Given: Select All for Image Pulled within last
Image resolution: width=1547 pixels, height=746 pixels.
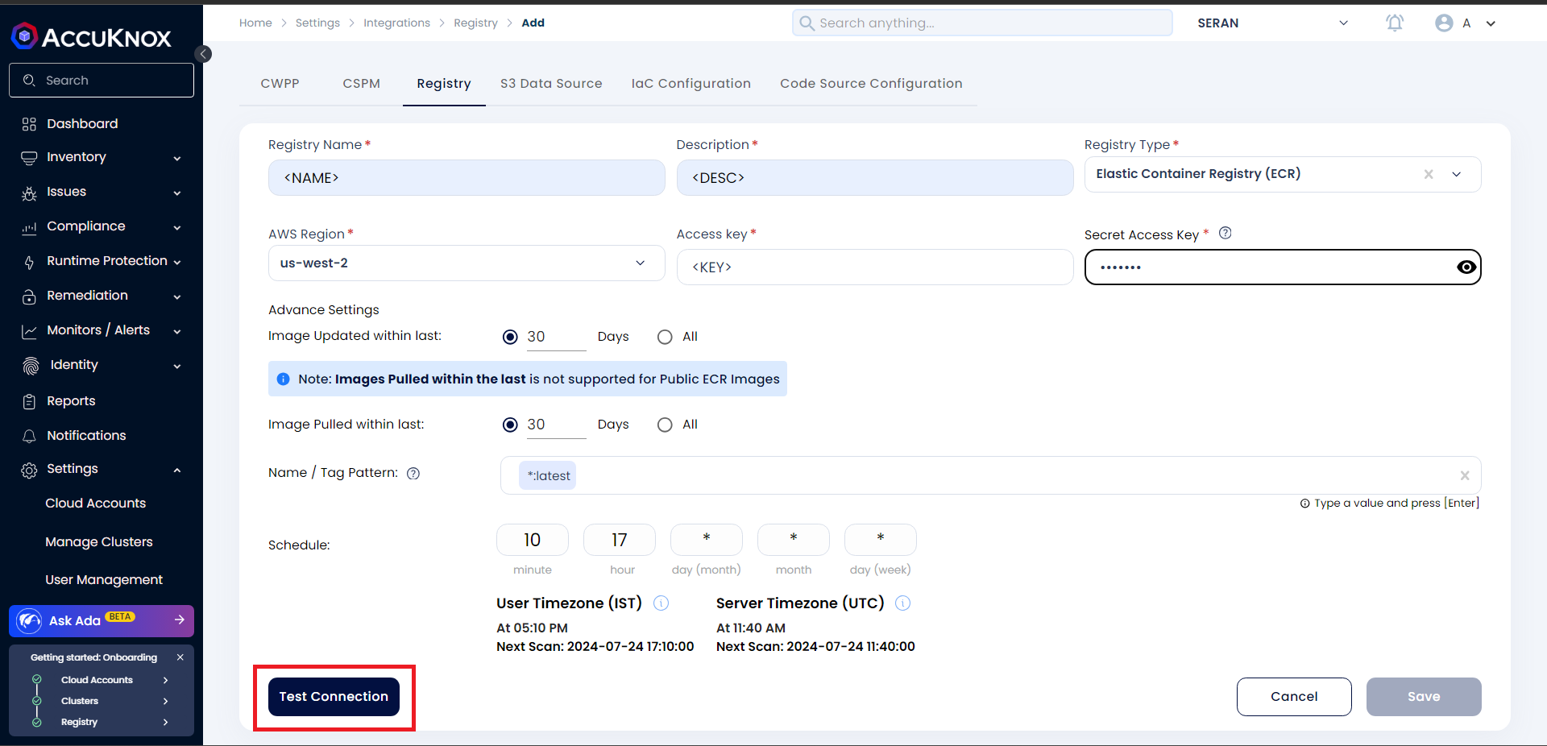Looking at the screenshot, I should point(665,425).
